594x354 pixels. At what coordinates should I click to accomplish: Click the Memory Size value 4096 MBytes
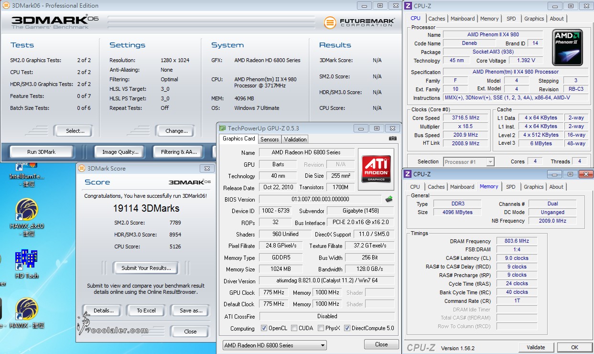point(457,212)
